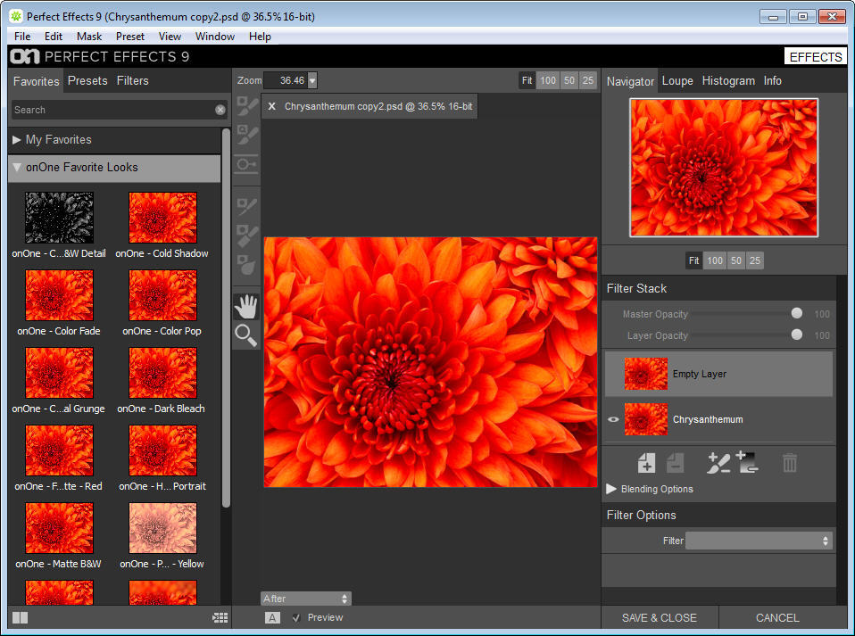Hide the Chrysanthemum layer with eye icon
Screen dimensions: 855x636
(613, 420)
